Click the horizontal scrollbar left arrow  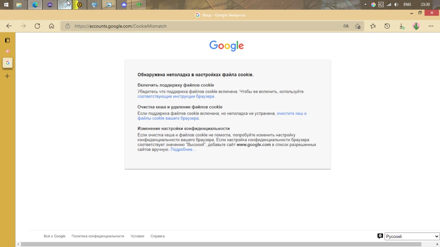(x=18, y=244)
